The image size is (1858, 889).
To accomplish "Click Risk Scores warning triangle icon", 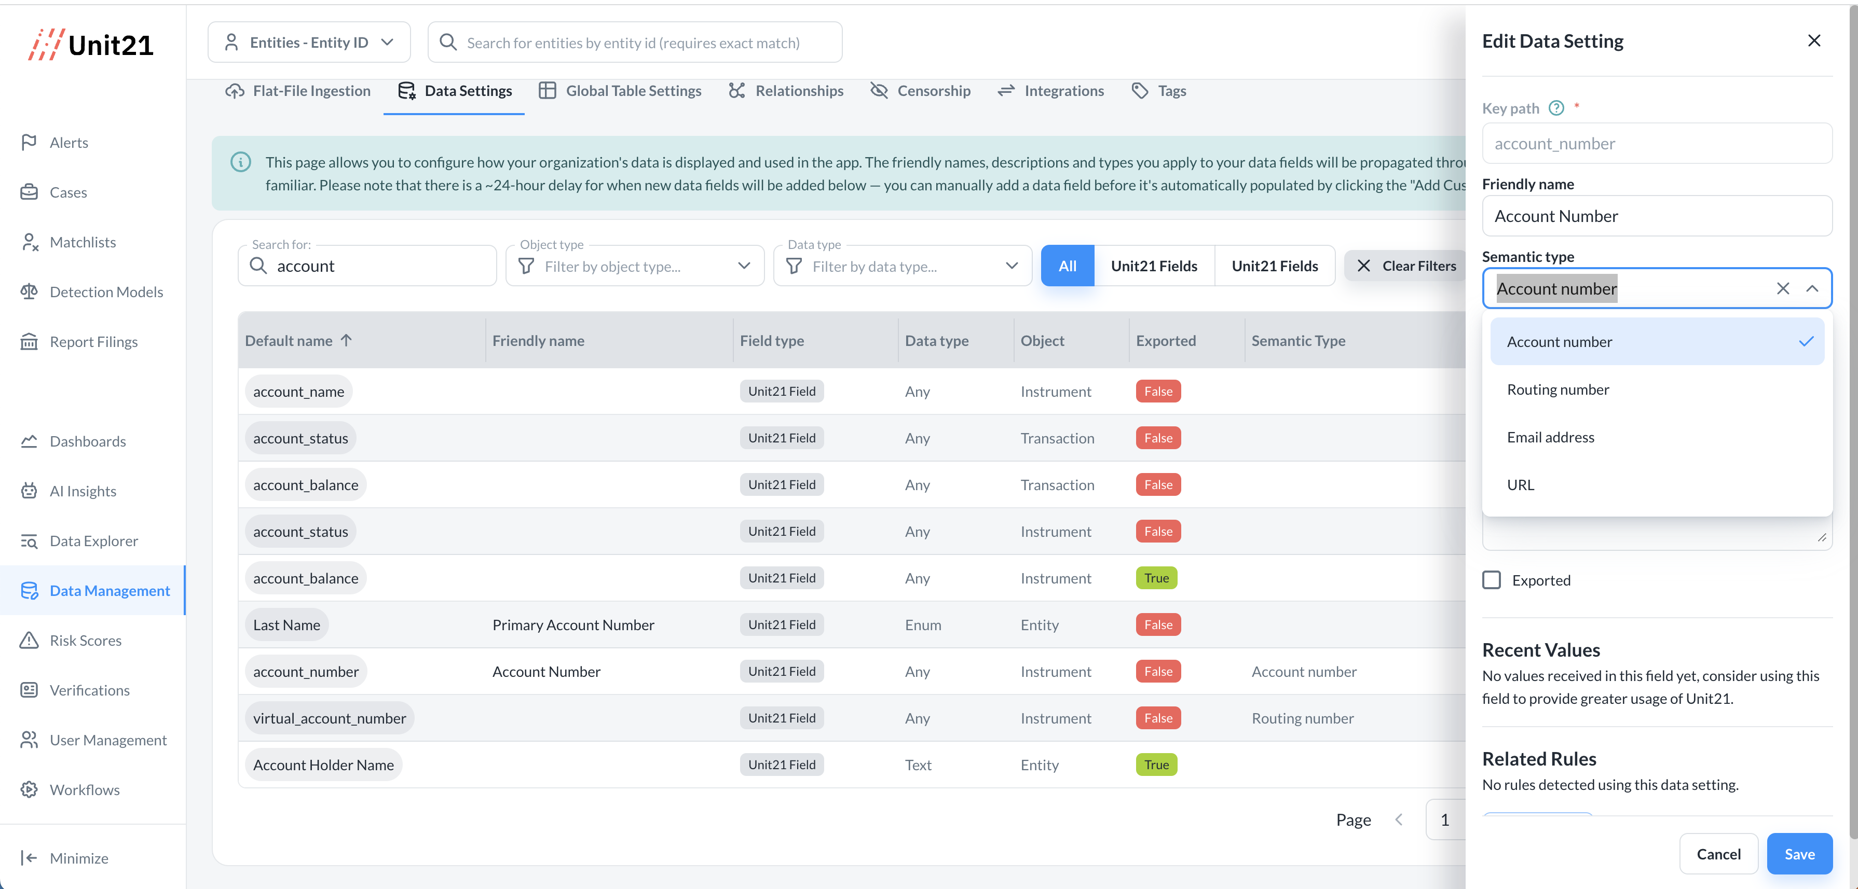I will click(x=29, y=640).
